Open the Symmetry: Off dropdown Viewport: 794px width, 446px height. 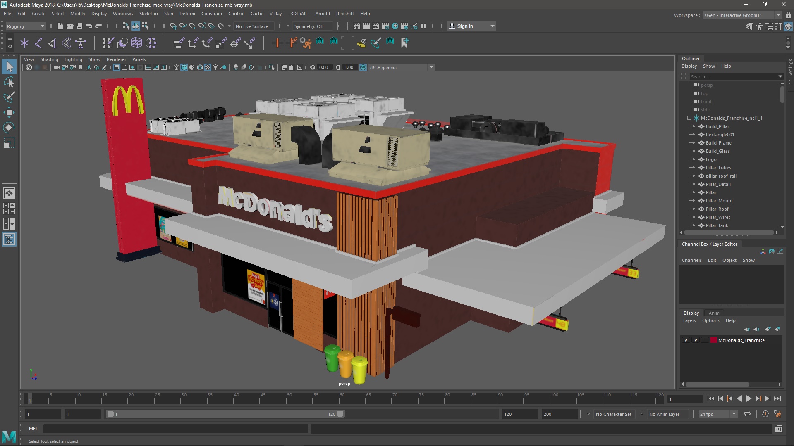coord(312,26)
